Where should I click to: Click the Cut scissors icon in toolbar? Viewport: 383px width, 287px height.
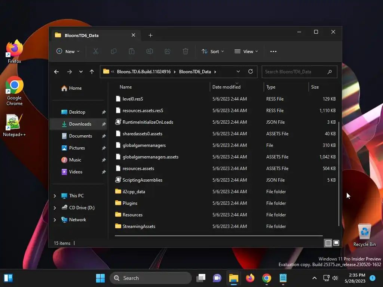pos(95,51)
